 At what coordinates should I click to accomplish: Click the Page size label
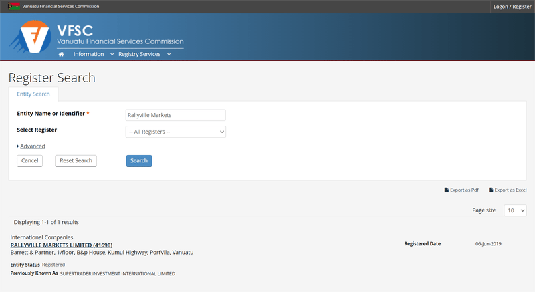pyautogui.click(x=484, y=210)
